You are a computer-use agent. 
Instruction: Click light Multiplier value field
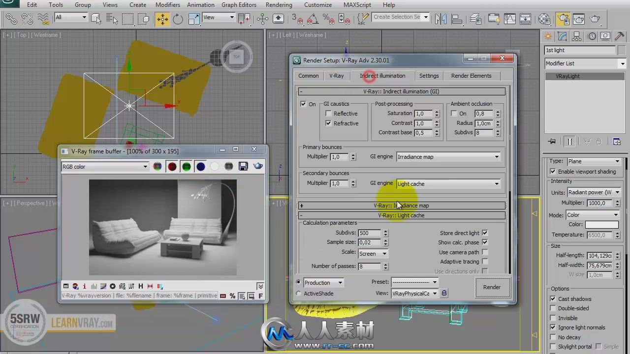pos(599,203)
